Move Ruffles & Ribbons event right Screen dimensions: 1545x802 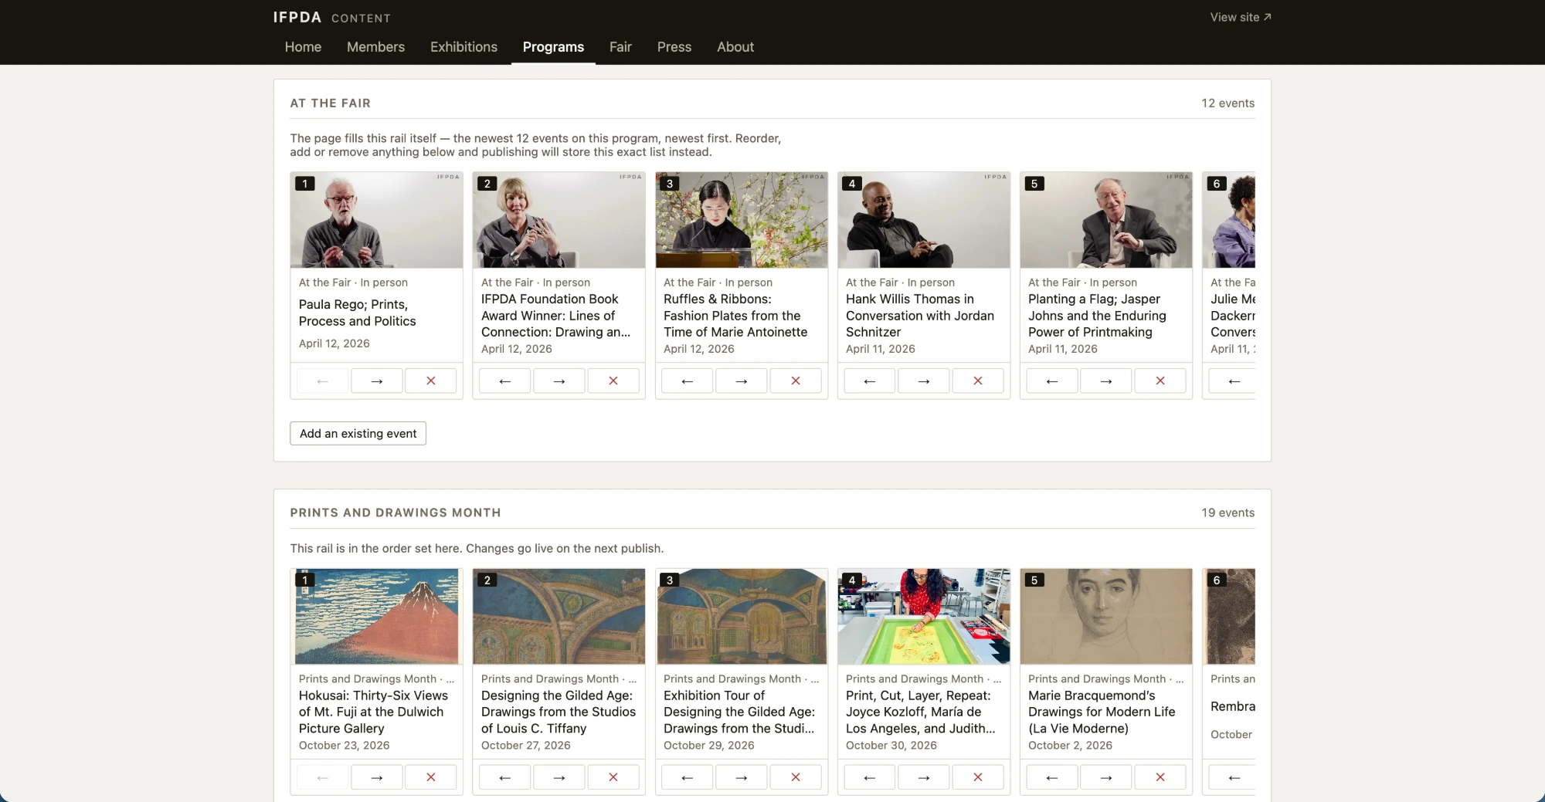(742, 381)
